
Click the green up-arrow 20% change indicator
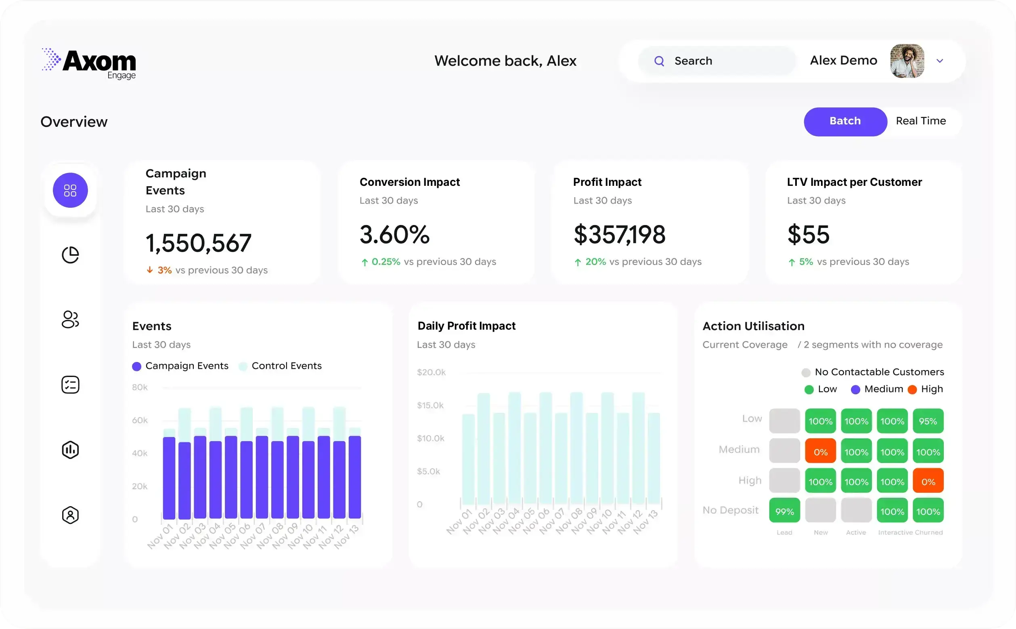[x=590, y=262]
